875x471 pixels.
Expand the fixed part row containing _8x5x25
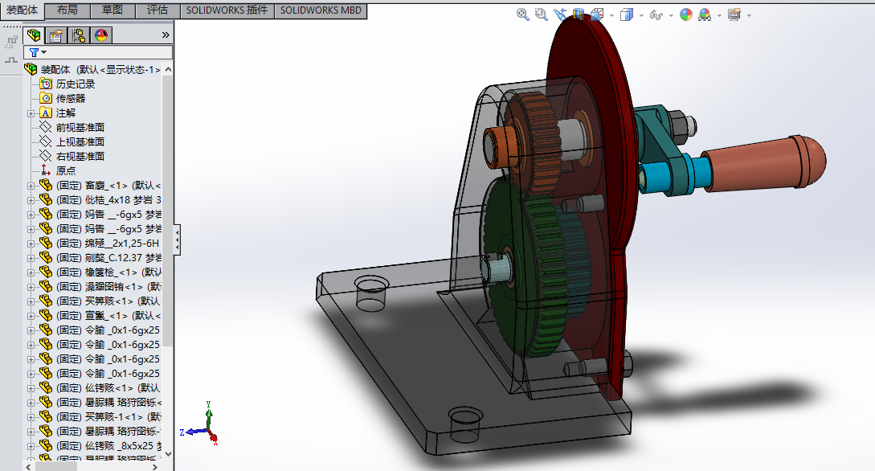tap(31, 446)
